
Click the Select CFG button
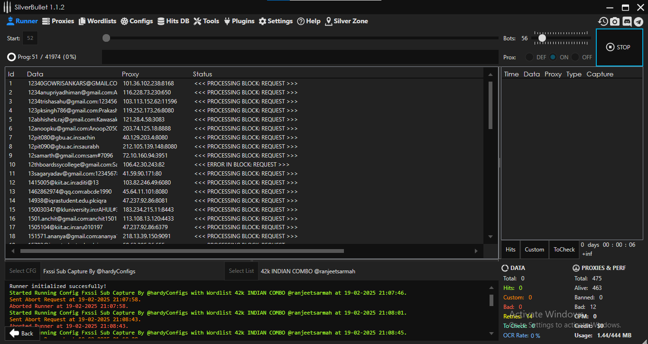tap(23, 271)
